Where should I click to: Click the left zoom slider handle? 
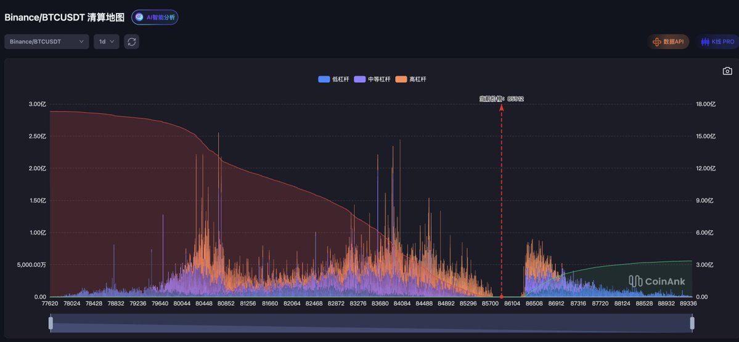[51, 323]
